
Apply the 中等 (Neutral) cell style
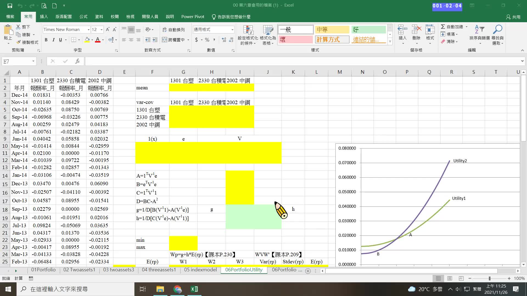click(x=332, y=30)
